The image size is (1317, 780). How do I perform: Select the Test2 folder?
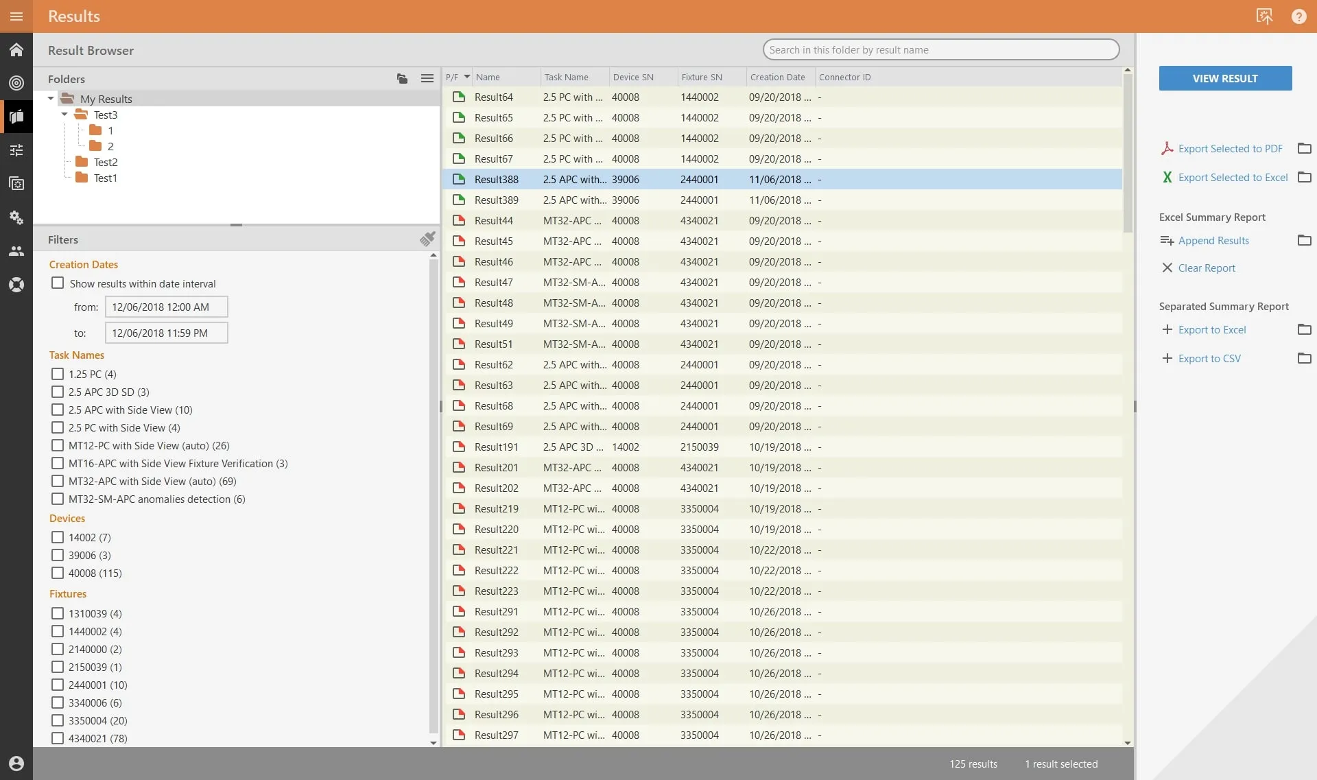(x=105, y=163)
